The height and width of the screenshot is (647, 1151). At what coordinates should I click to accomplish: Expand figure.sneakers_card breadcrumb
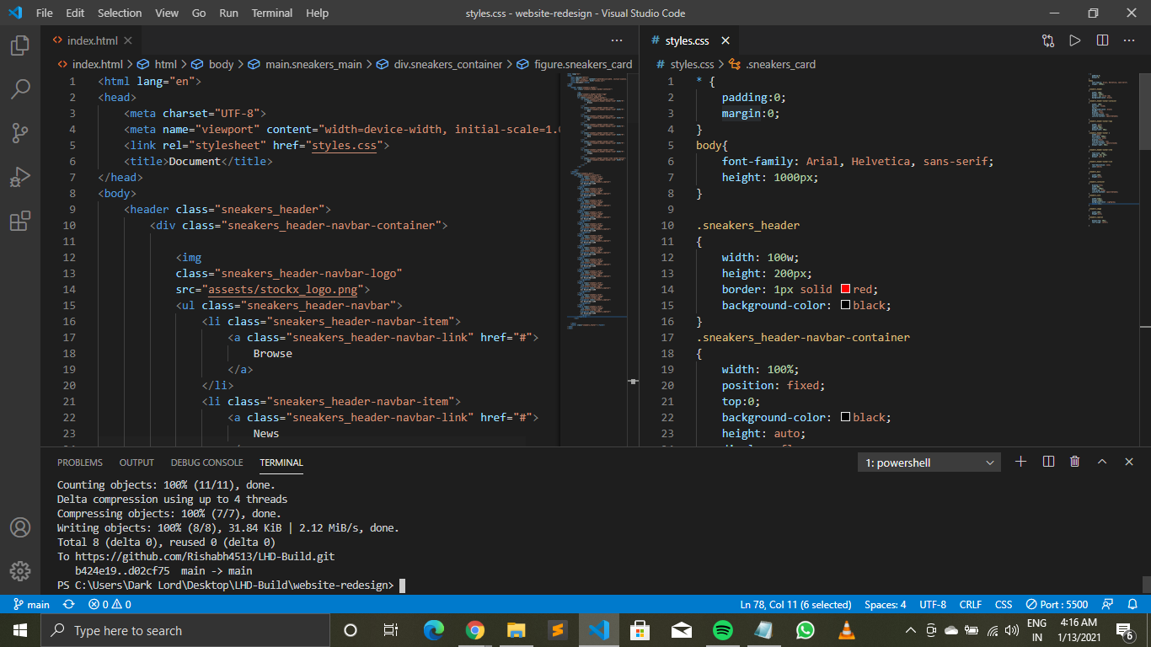582,64
